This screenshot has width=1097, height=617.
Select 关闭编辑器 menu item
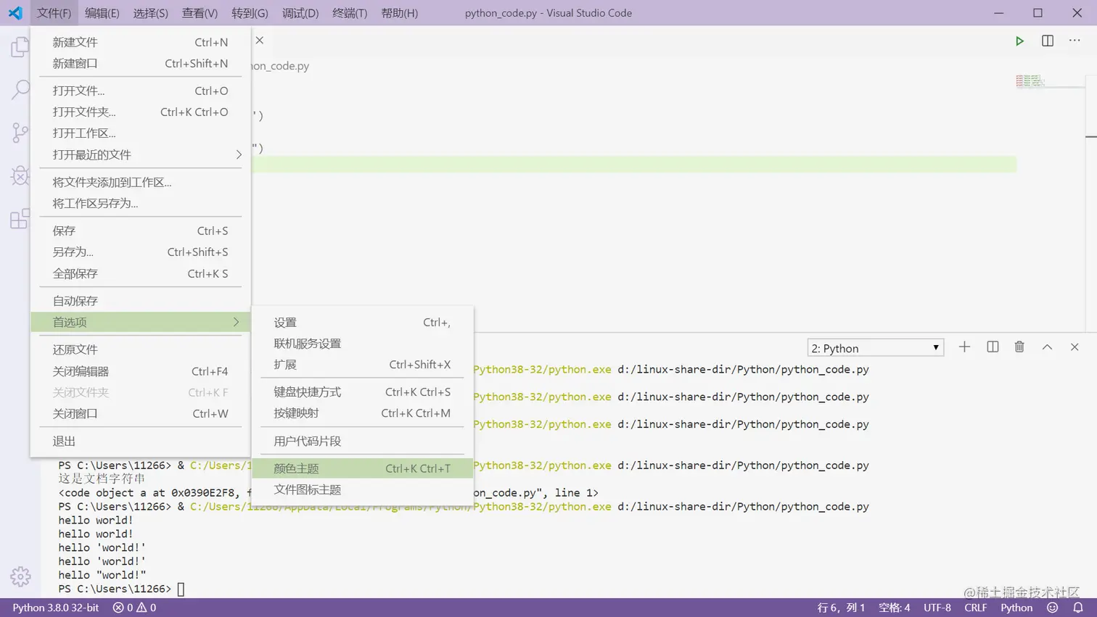click(141, 371)
